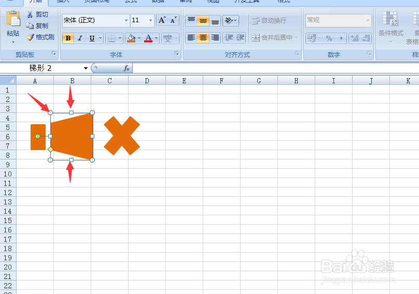Align text right

point(215,38)
